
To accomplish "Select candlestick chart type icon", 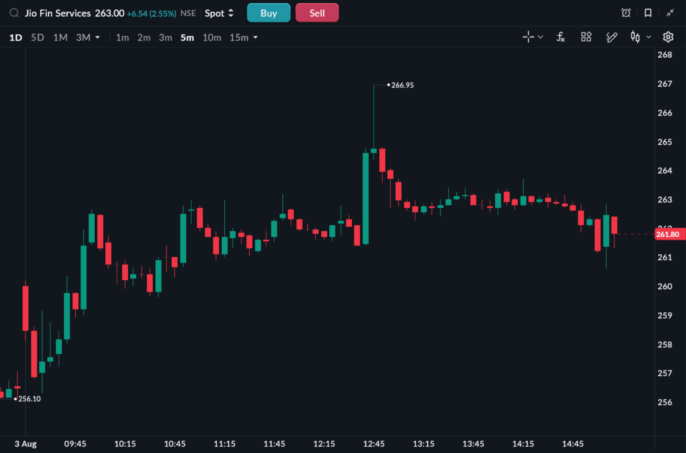I will click(x=635, y=37).
